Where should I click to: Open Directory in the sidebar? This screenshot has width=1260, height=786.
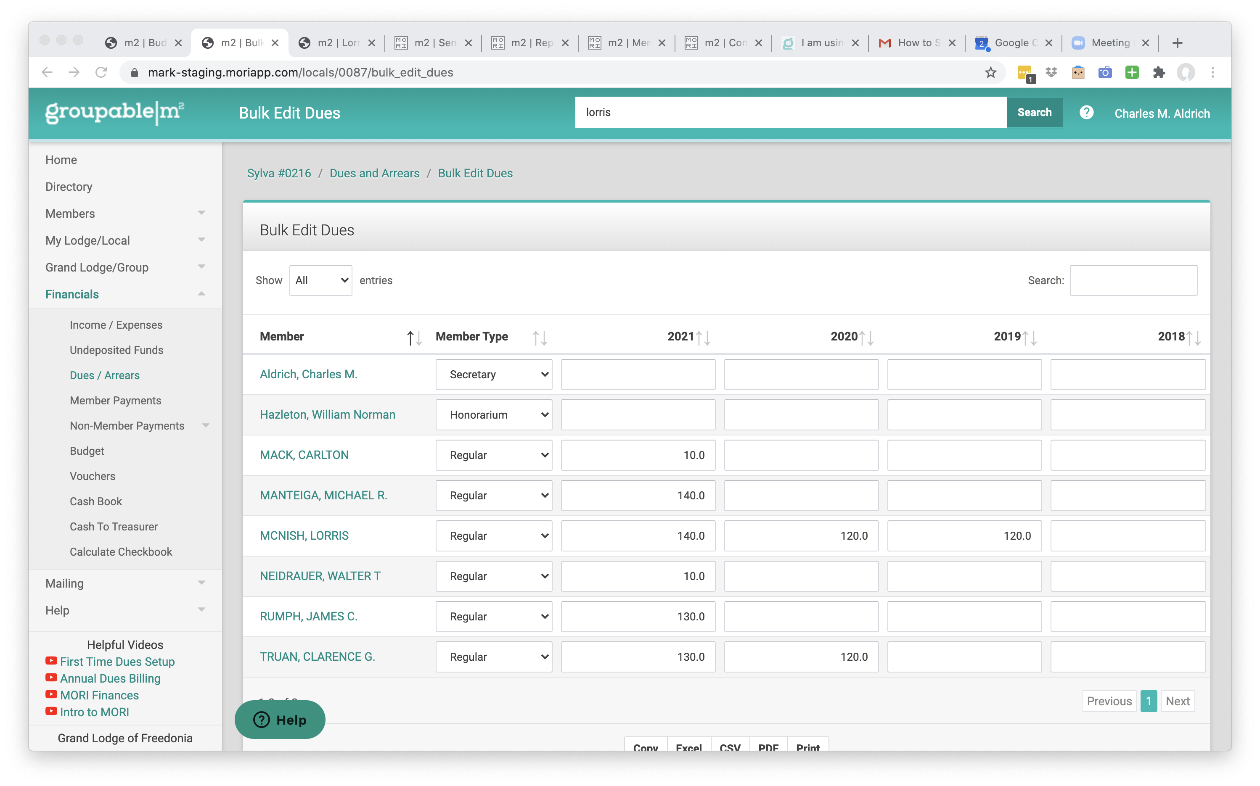tap(69, 187)
